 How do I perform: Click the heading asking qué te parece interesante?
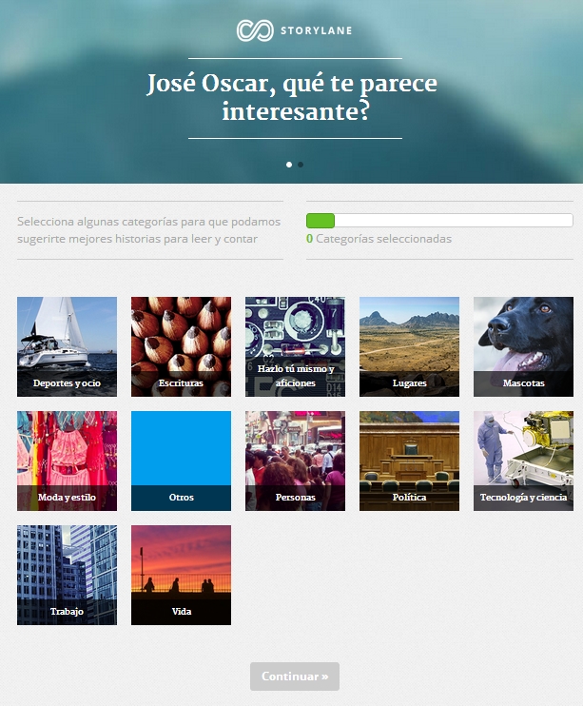click(292, 97)
